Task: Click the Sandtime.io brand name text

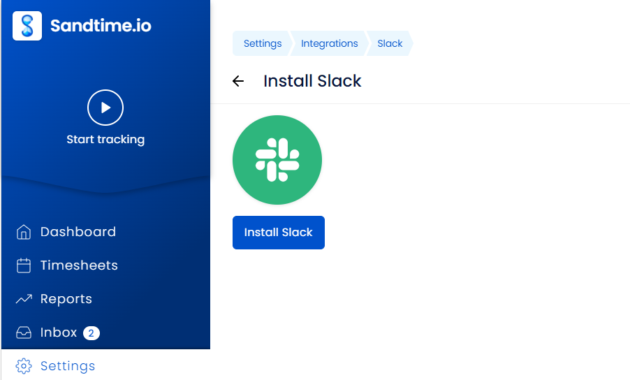Action: 101,26
